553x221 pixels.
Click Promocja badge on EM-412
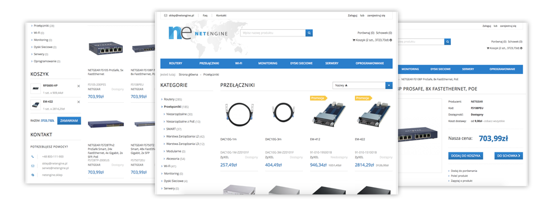click(319, 98)
